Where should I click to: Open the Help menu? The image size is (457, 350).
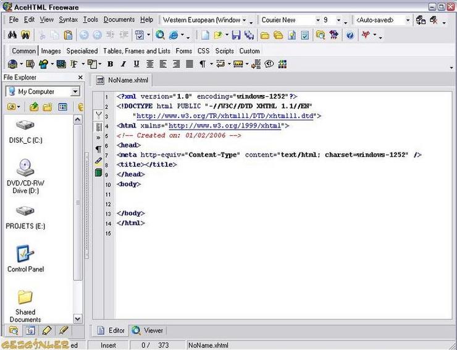pyautogui.click(x=146, y=20)
